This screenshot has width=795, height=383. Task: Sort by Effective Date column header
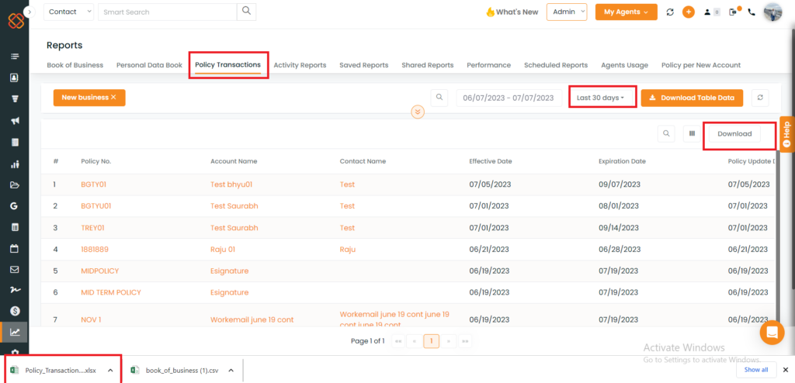coord(491,161)
